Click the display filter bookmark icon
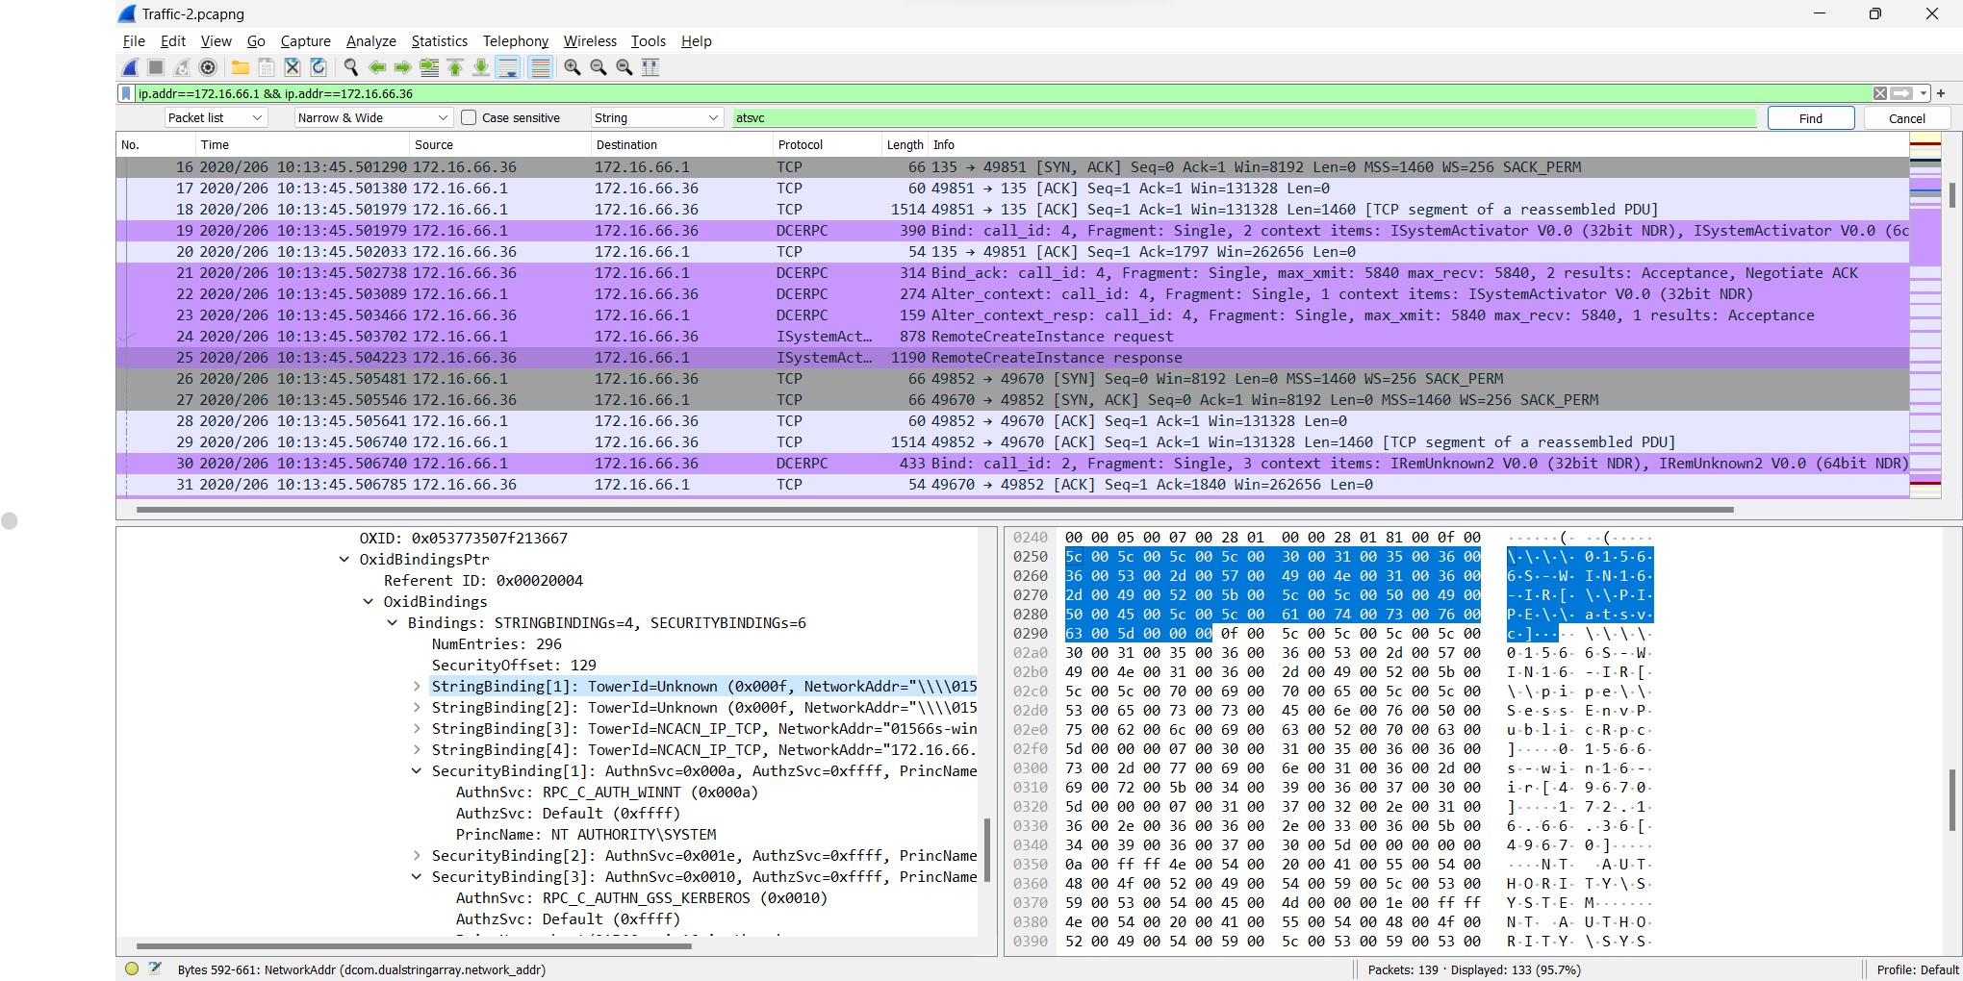Viewport: 1963px width, 981px height. pos(126,93)
